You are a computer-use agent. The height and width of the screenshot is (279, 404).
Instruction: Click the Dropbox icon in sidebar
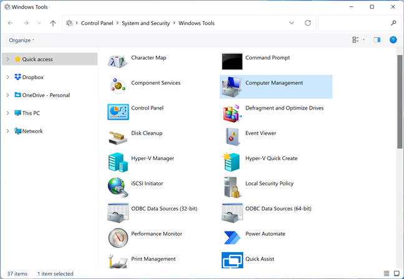tap(18, 77)
